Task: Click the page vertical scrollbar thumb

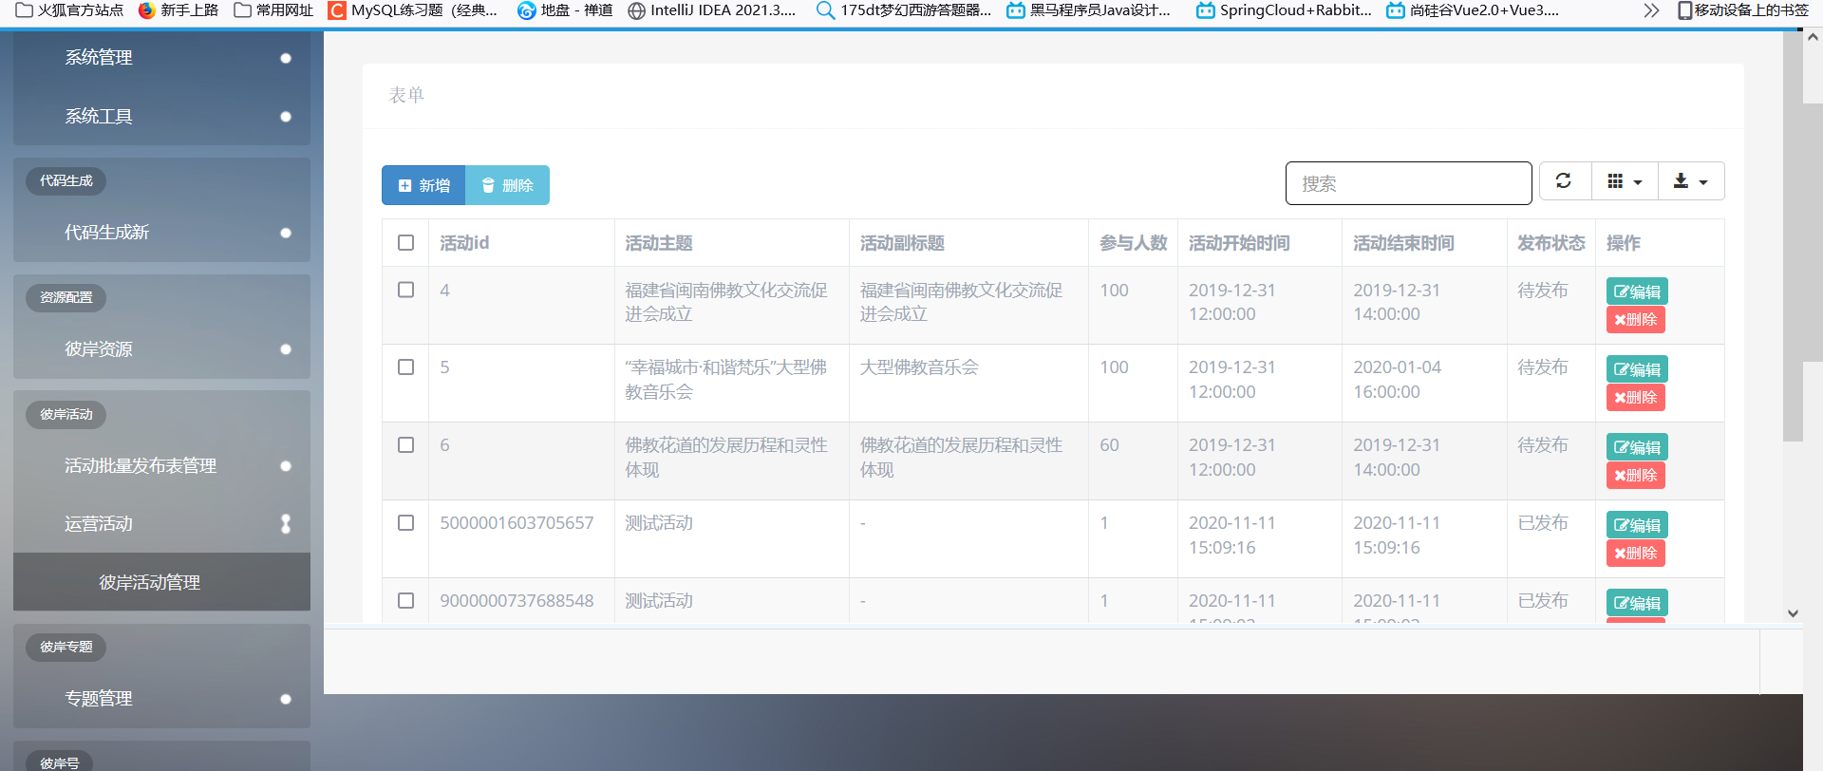Action: (x=1813, y=231)
